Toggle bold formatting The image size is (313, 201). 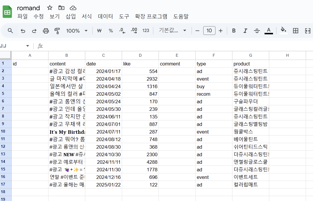[234, 31]
